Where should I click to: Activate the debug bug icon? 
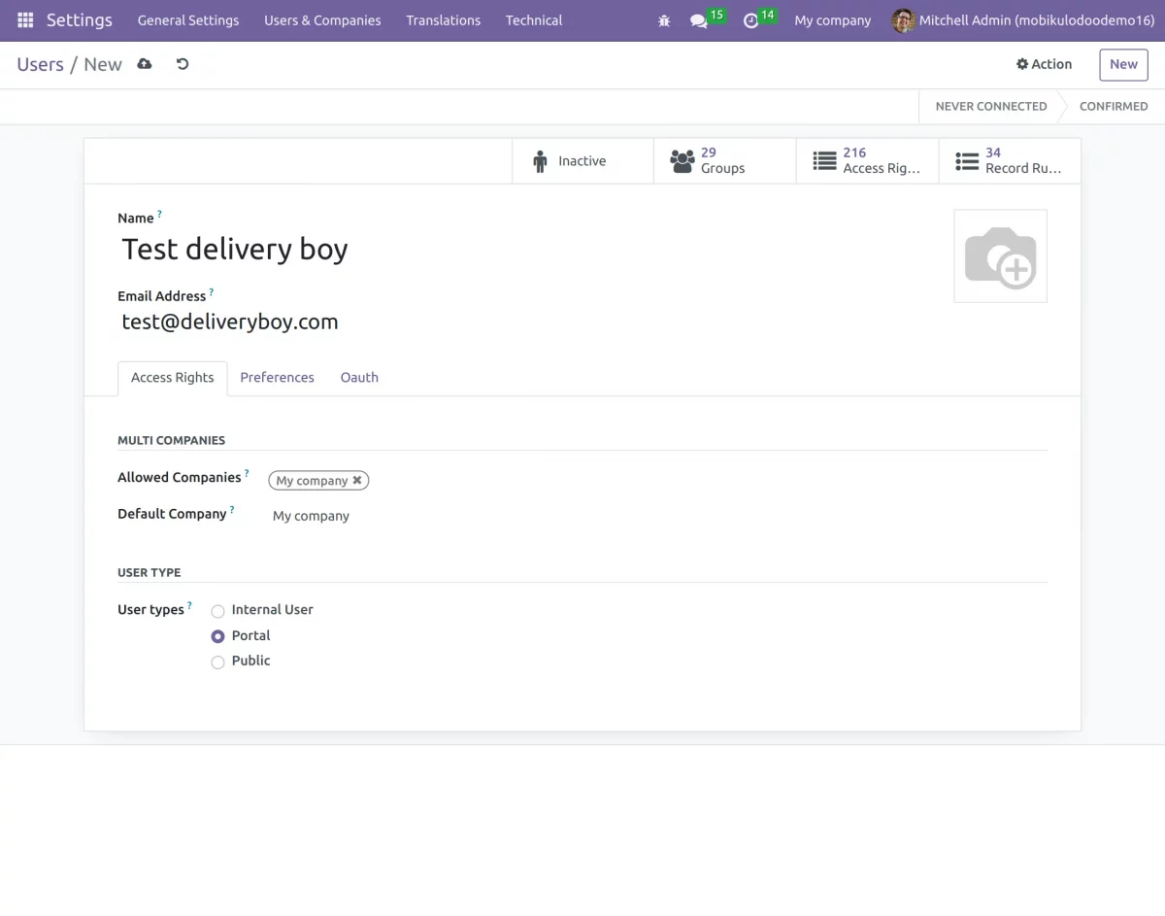tap(664, 20)
